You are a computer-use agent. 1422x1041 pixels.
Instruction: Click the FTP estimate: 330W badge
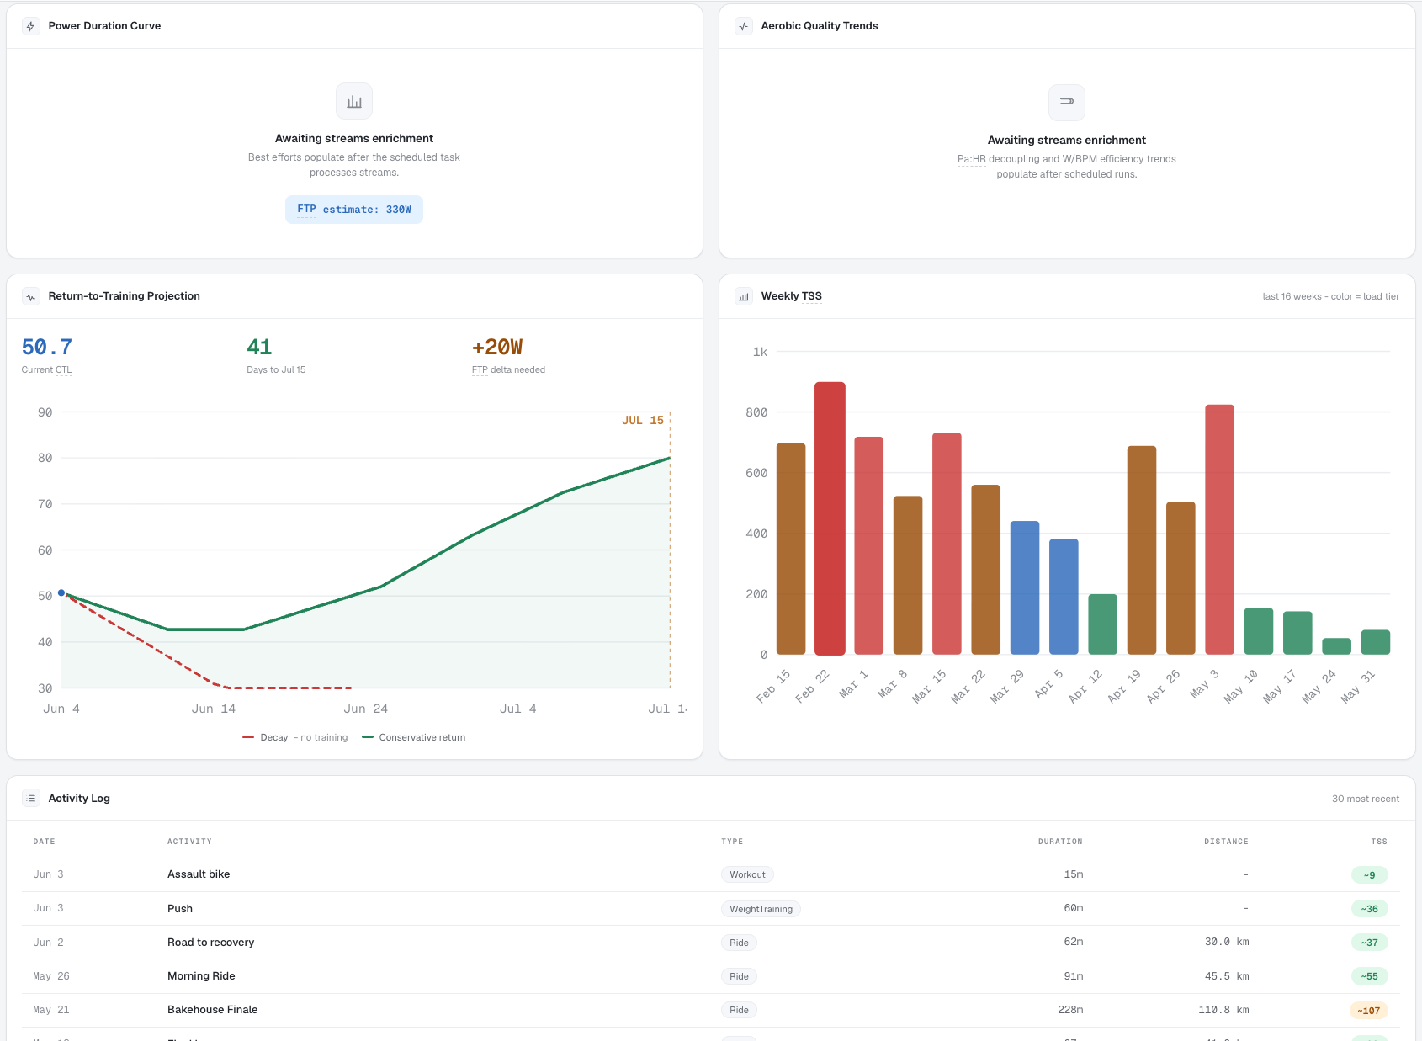point(354,210)
